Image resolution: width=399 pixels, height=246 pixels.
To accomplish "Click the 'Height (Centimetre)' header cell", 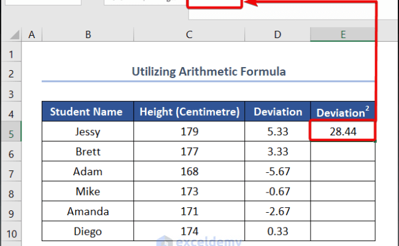I will 189,111.
